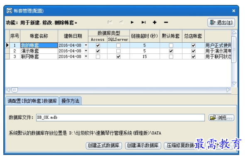This screenshot has width=245, height=157.
Task: Toggle Access checkbox for 我的帐套
Action: click(98, 46)
